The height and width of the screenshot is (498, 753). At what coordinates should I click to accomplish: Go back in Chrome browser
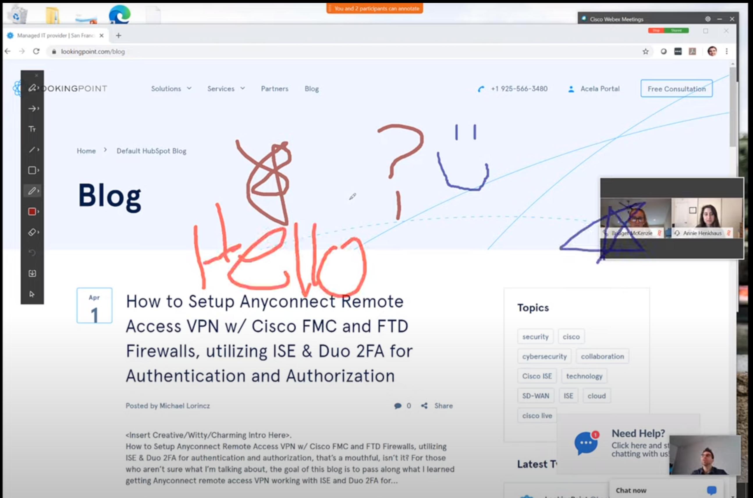click(x=8, y=51)
